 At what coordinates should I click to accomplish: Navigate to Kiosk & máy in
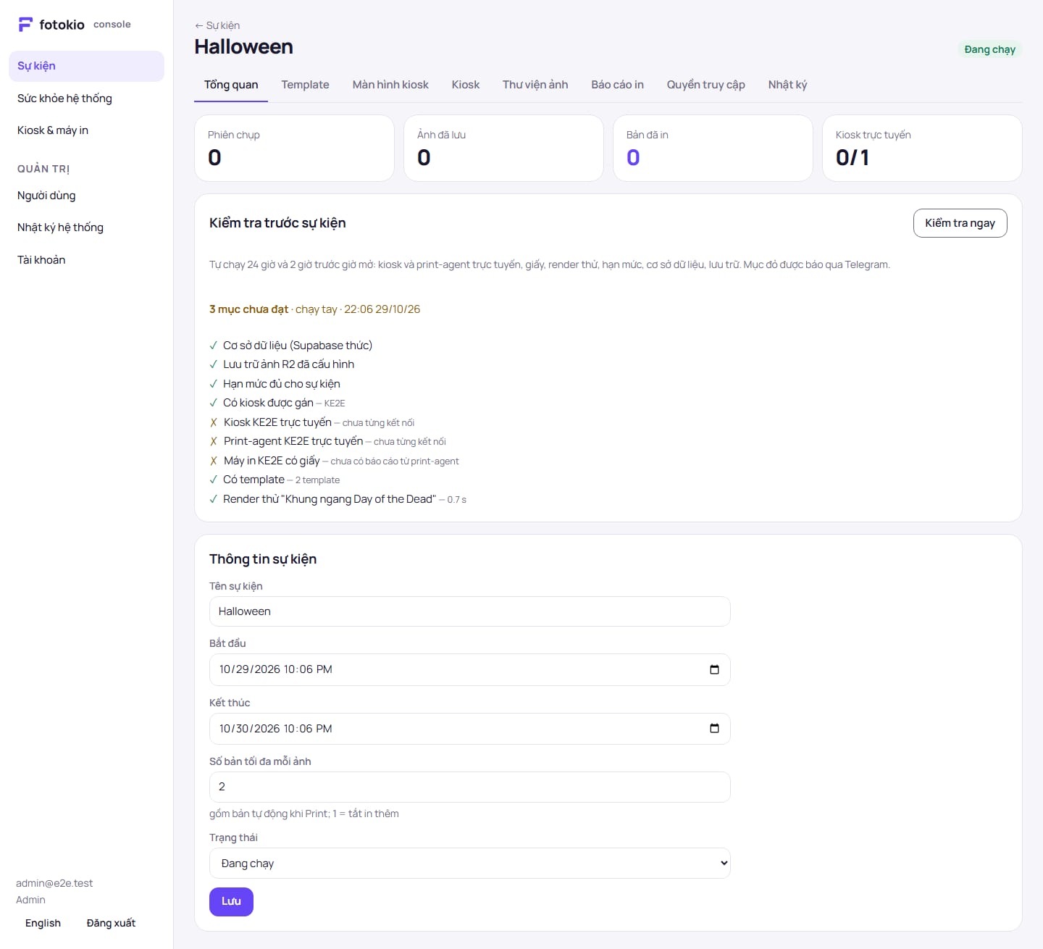point(86,130)
